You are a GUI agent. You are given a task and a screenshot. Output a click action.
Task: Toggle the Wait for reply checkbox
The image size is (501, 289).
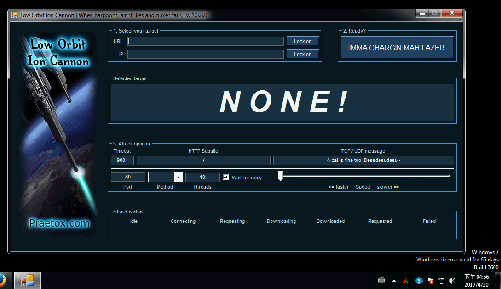pos(225,178)
